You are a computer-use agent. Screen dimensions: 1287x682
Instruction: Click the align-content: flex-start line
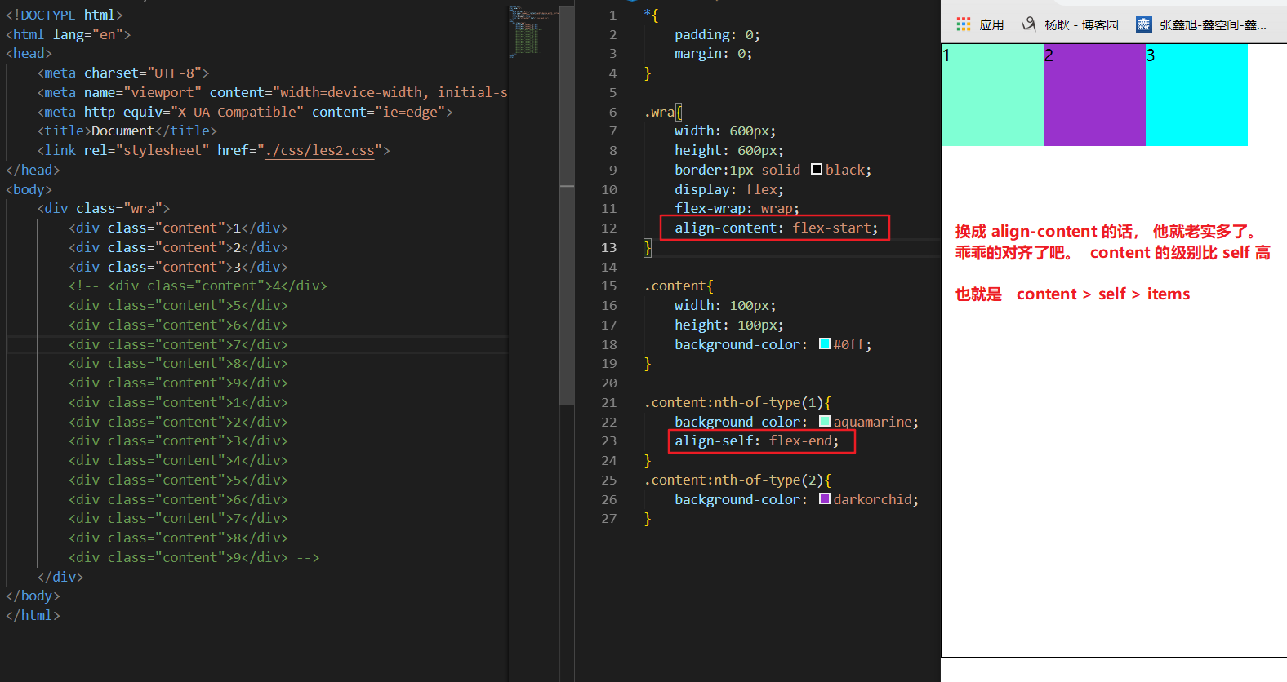(776, 228)
